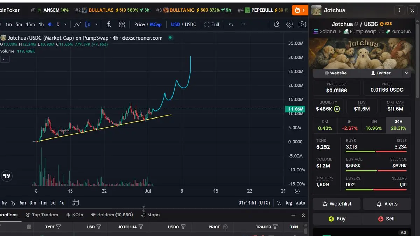This screenshot has height=236, width=420.
Task: Set chart range to 5d
Action: (x=52, y=203)
